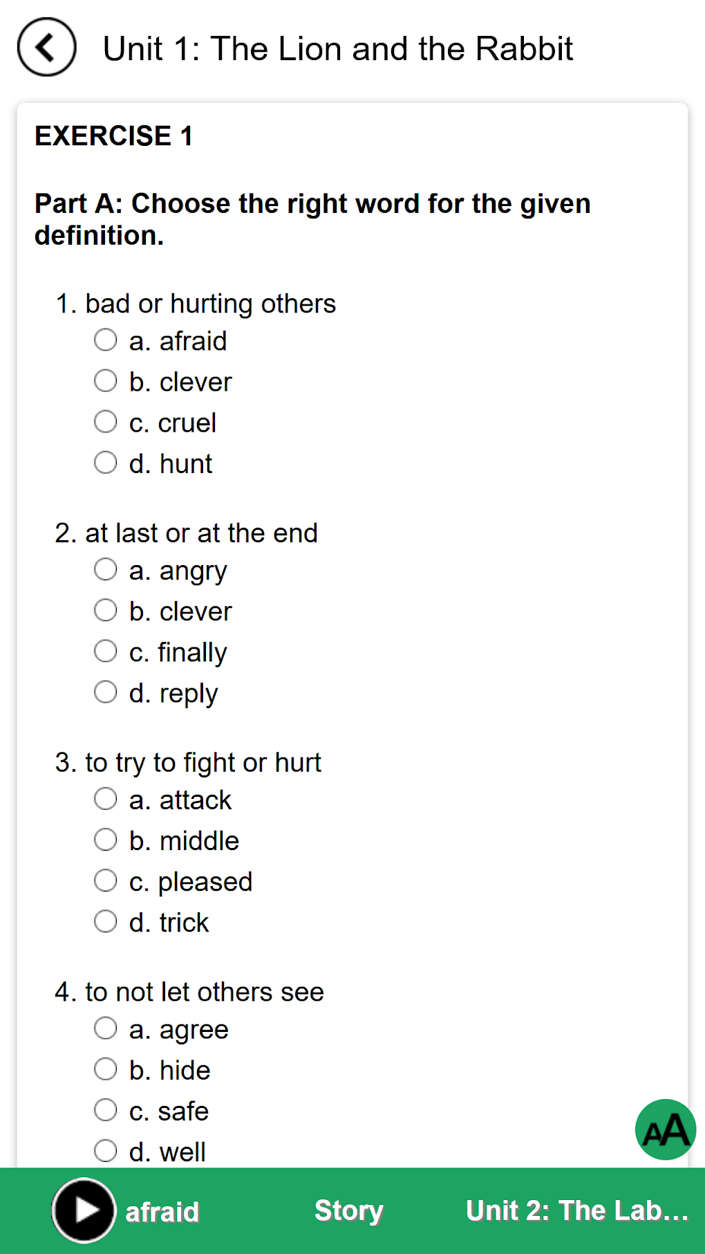
Task: Select 'a. attack' for question 3
Action: pos(106,800)
